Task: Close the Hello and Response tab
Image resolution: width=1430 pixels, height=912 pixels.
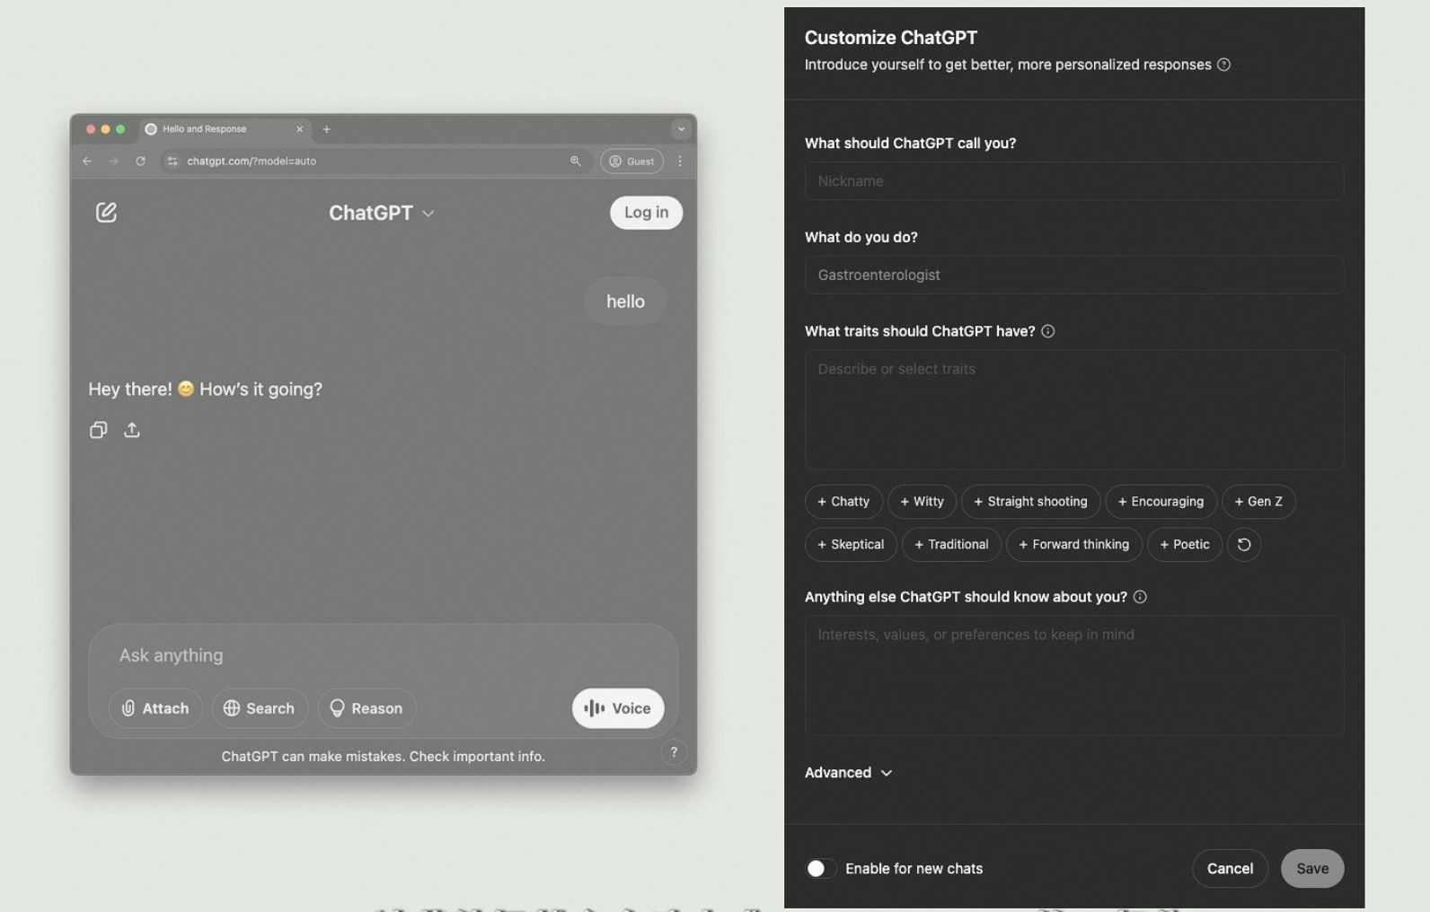Action: click(x=299, y=129)
